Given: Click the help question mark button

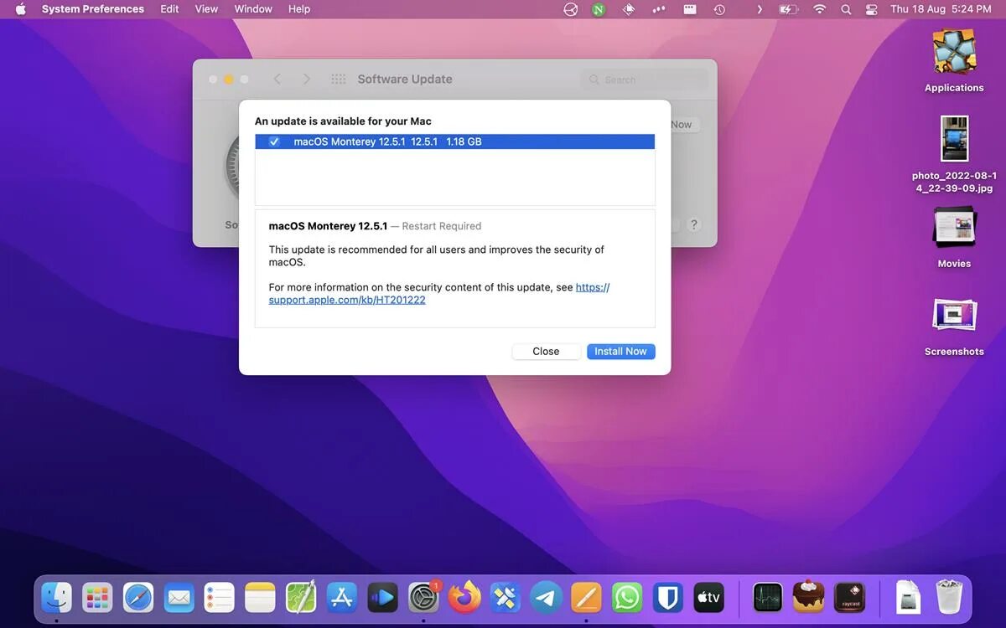Looking at the screenshot, I should tap(693, 224).
